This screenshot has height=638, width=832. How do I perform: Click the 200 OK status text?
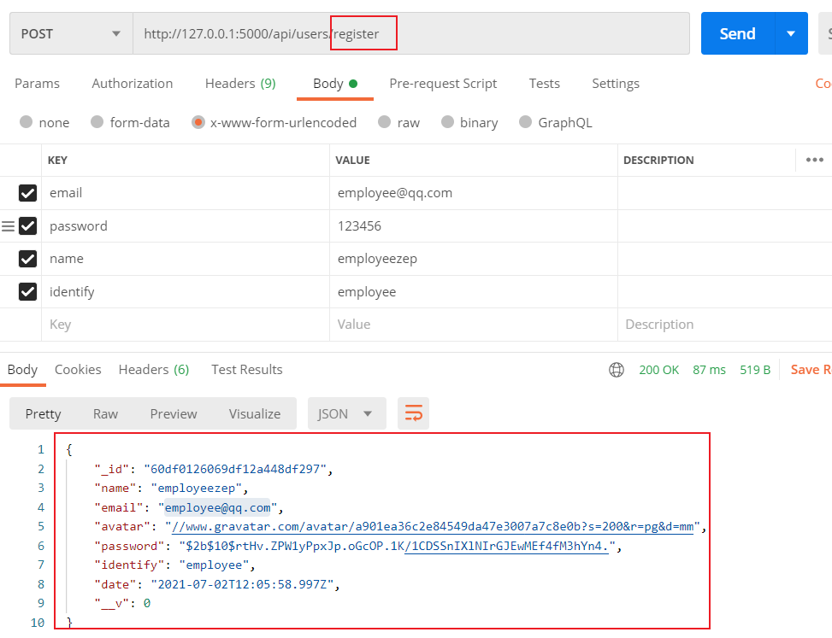pyautogui.click(x=659, y=370)
